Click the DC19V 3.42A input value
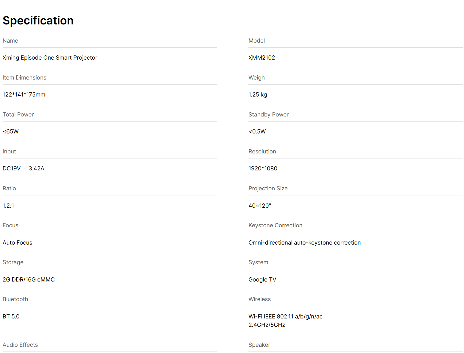 [24, 168]
